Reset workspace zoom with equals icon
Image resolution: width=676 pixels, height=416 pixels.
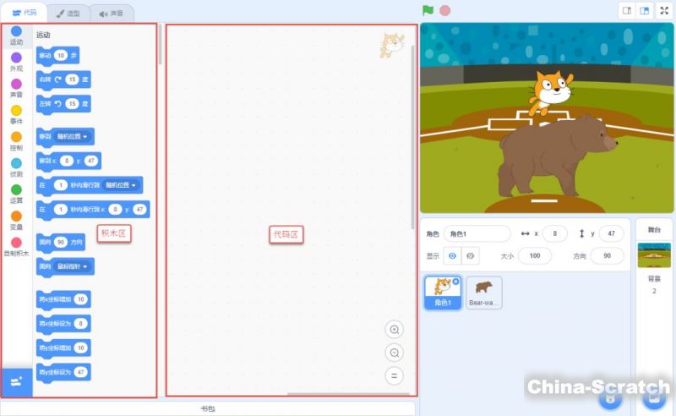point(394,375)
